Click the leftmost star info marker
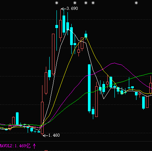Screen dimensions: 152x151 point(56,3)
